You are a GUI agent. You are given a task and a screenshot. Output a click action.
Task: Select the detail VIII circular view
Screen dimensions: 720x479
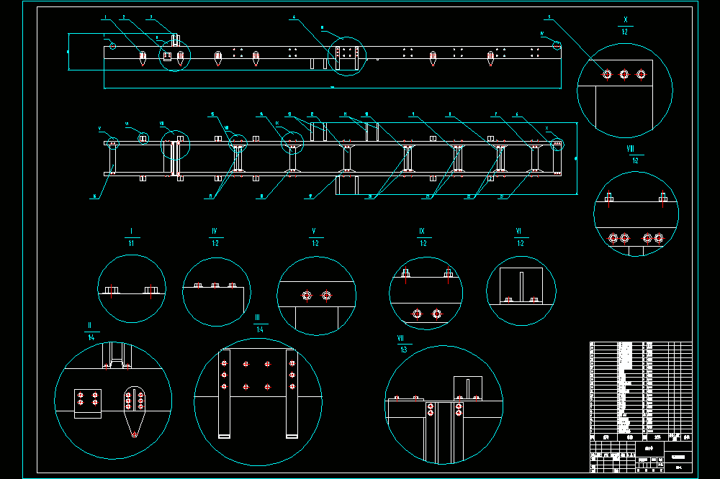click(636, 214)
